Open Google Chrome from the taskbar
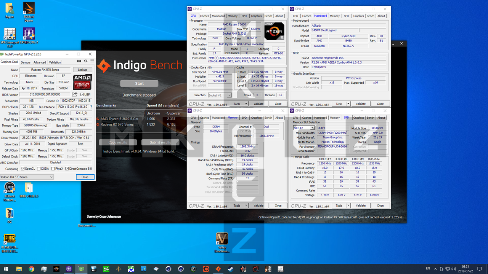The width and height of the screenshot is (488, 274). coord(31,269)
